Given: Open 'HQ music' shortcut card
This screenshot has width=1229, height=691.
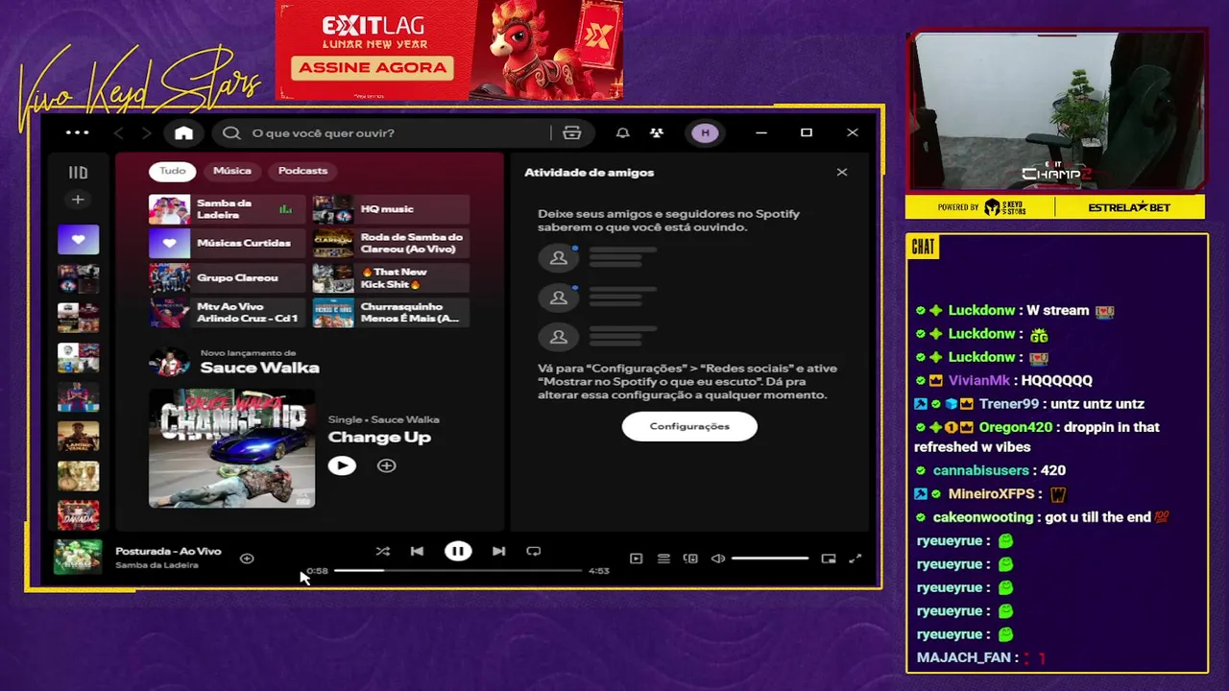Looking at the screenshot, I should tap(391, 209).
